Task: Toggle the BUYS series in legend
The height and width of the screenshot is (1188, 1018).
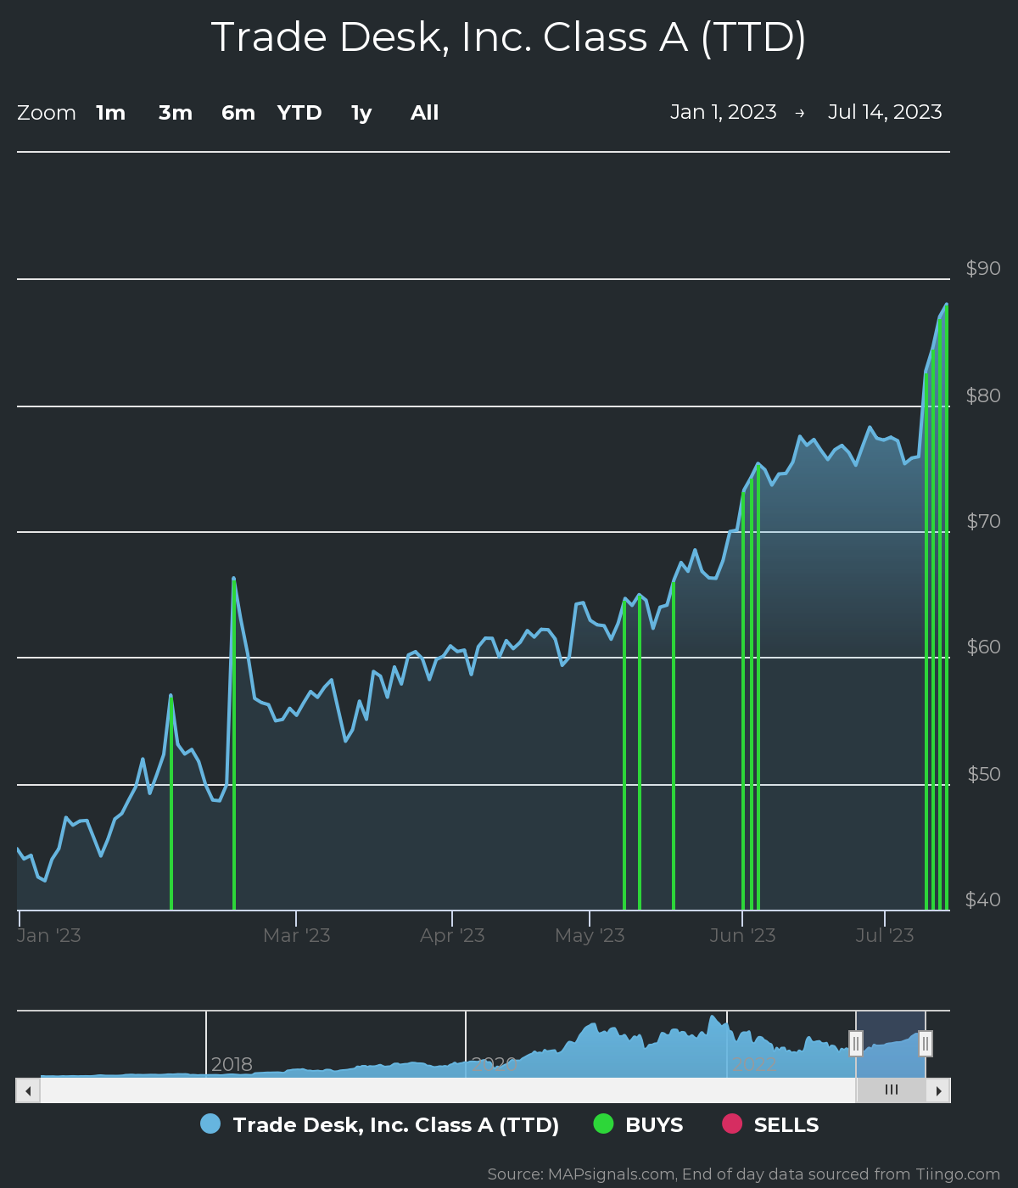Action: point(653,1125)
